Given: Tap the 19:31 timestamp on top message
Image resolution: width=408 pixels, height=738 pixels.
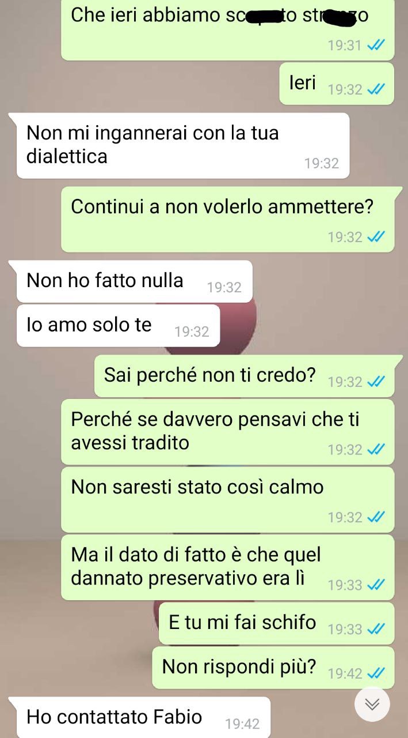Looking at the screenshot, I should (345, 46).
